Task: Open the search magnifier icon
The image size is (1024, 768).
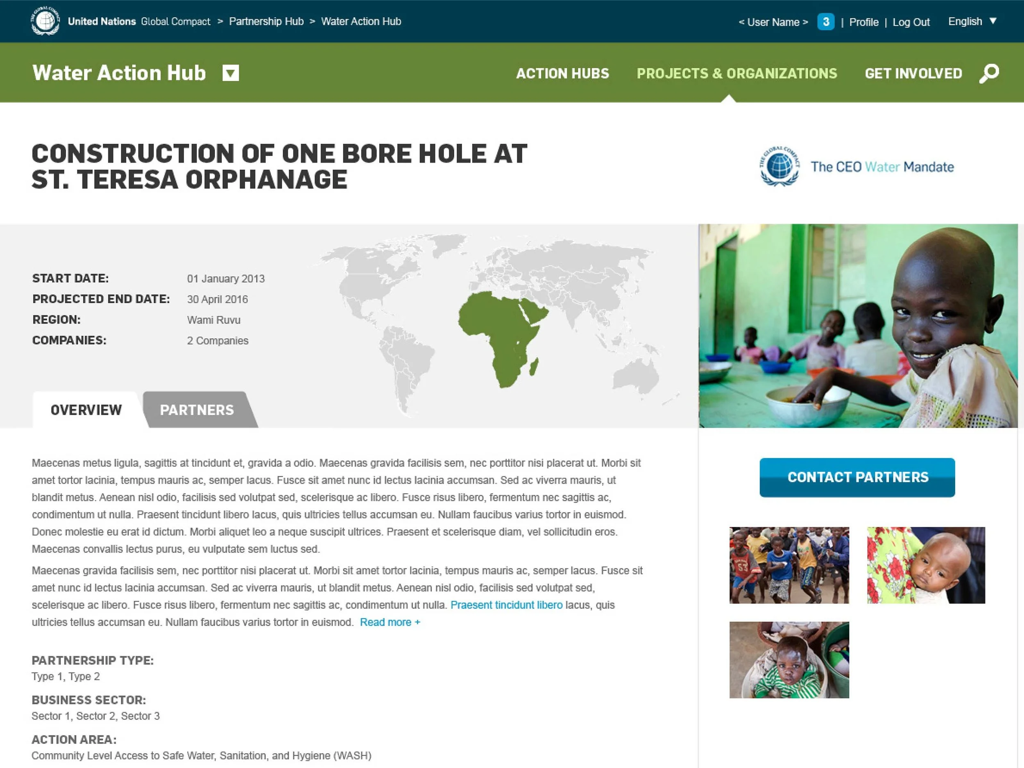Action: 989,74
